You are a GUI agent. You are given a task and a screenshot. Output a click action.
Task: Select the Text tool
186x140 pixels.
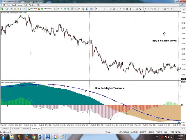click(x=121, y=9)
